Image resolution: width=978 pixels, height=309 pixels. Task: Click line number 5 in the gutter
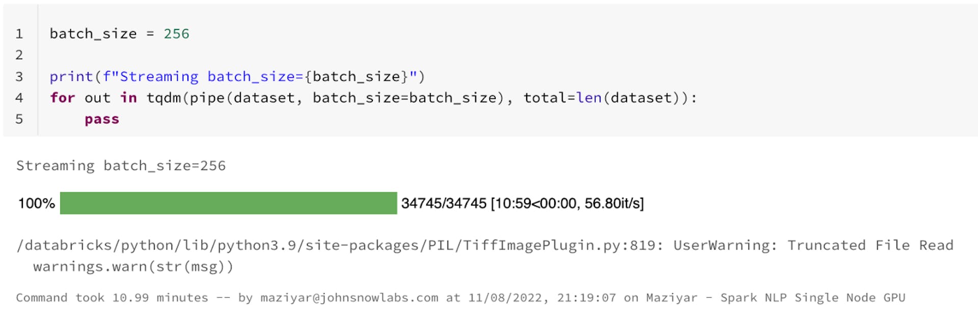(19, 119)
